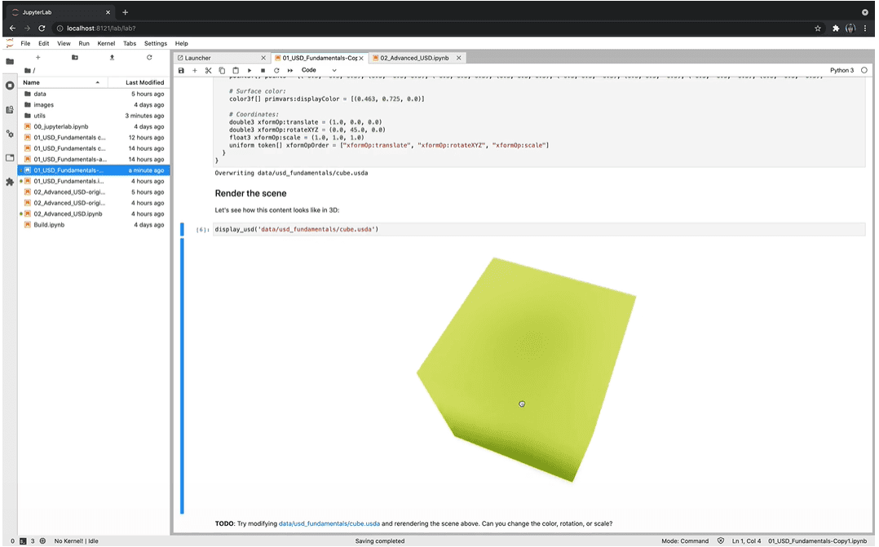Click the Ln 1, Col 4 status entry

click(746, 541)
